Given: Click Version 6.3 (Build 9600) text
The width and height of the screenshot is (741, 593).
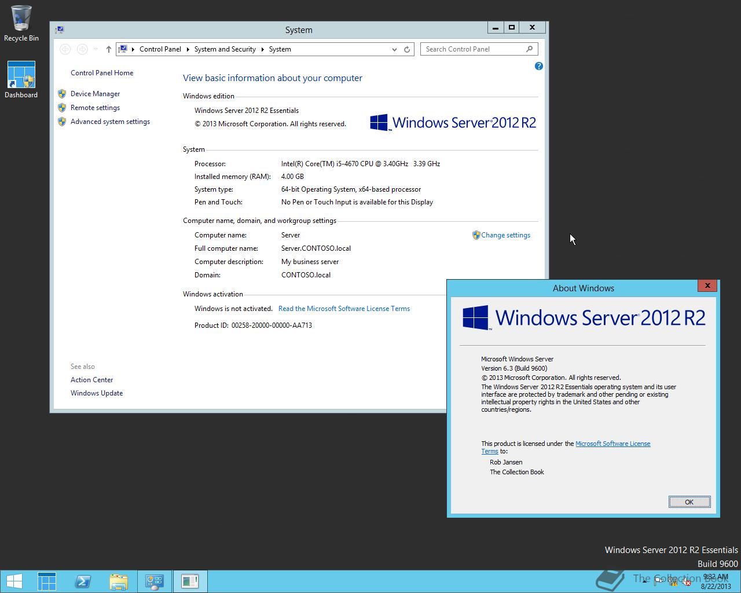Looking at the screenshot, I should (x=514, y=368).
